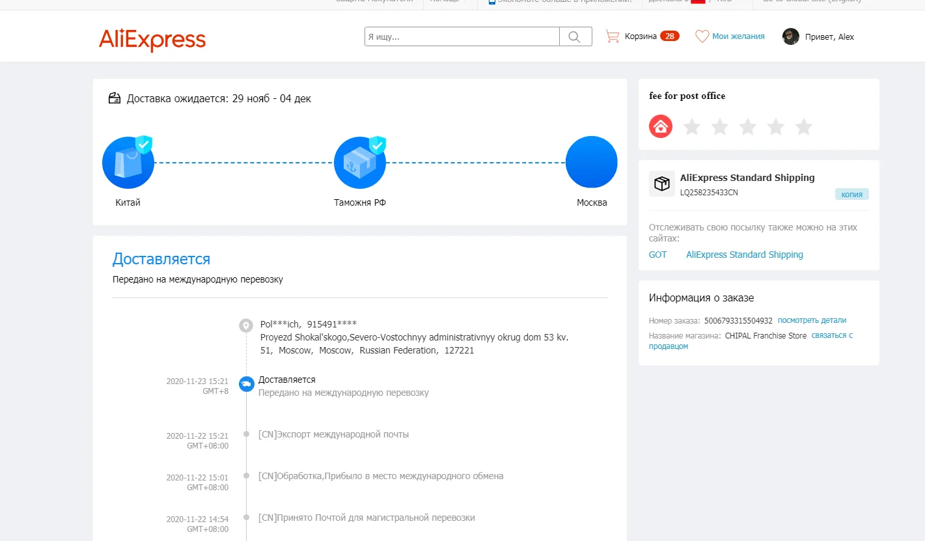Focus the 'Я ищу...' search field
The height and width of the screenshot is (541, 925).
(462, 36)
